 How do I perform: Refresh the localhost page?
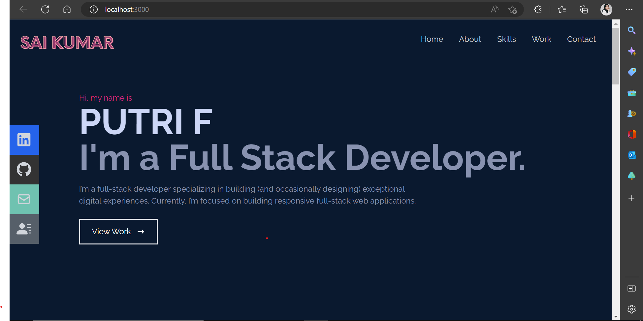tap(45, 9)
